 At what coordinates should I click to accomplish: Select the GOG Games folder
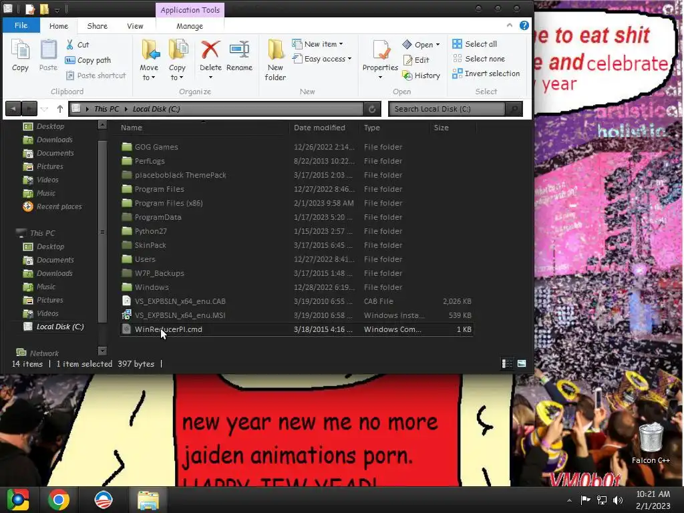(296, 147)
